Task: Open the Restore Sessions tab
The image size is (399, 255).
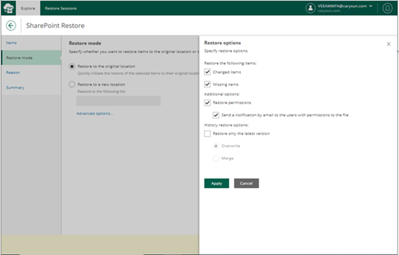Action: tap(61, 8)
